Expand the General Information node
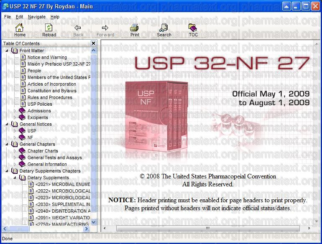This screenshot has width=322, height=244. (x=15, y=164)
